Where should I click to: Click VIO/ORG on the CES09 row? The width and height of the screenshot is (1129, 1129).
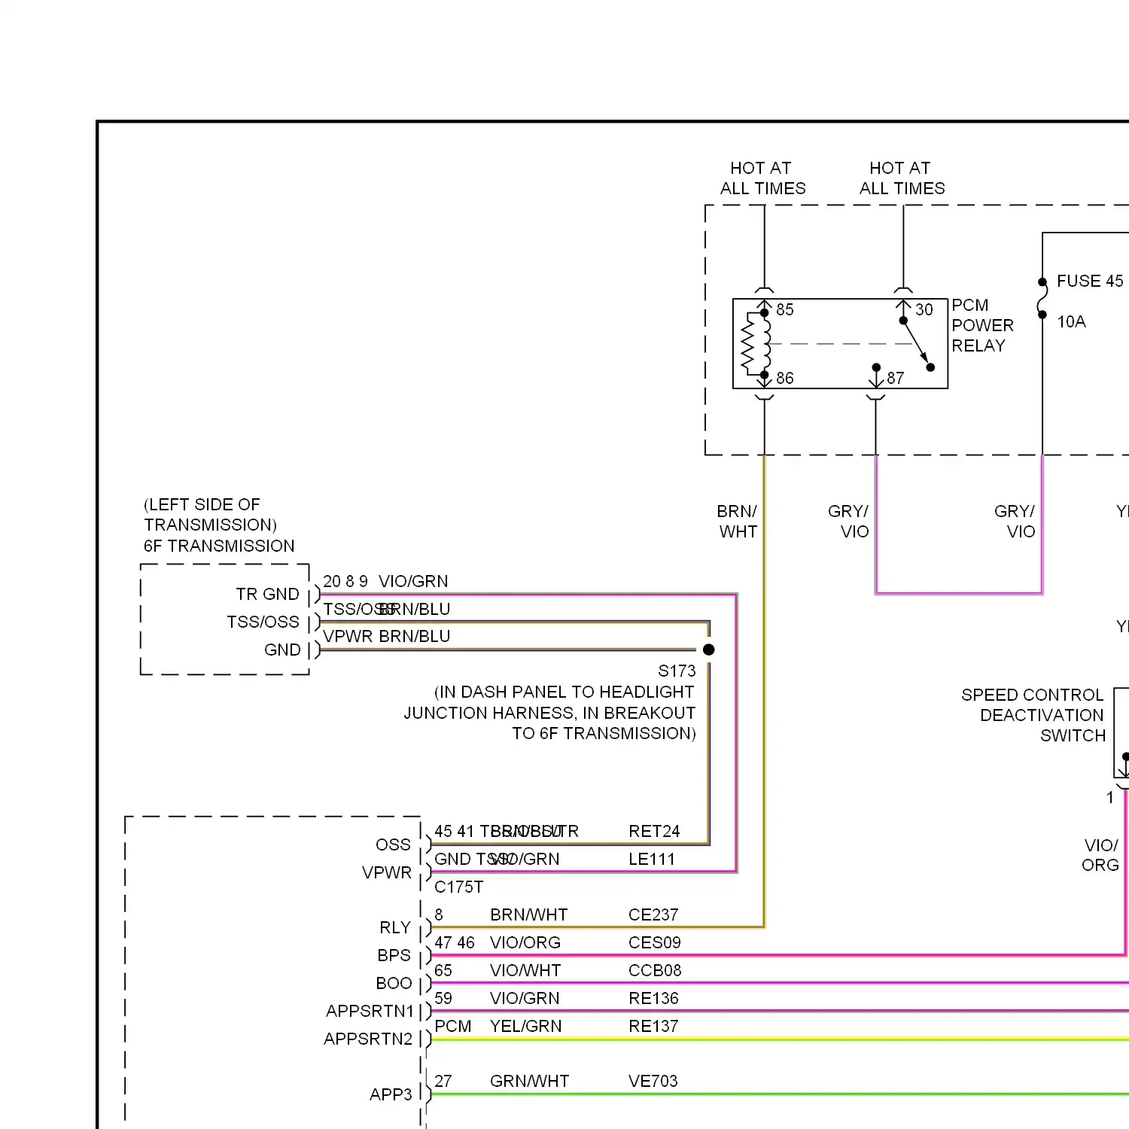coord(525,942)
